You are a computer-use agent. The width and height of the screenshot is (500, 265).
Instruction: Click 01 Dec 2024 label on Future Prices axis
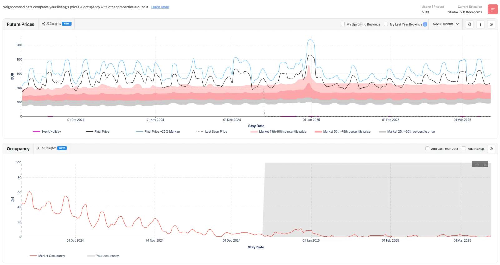[x=232, y=120]
